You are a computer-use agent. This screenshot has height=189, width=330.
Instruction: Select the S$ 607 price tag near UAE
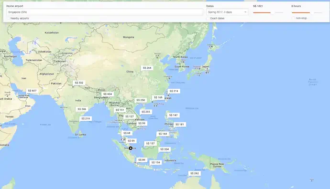click(32, 91)
